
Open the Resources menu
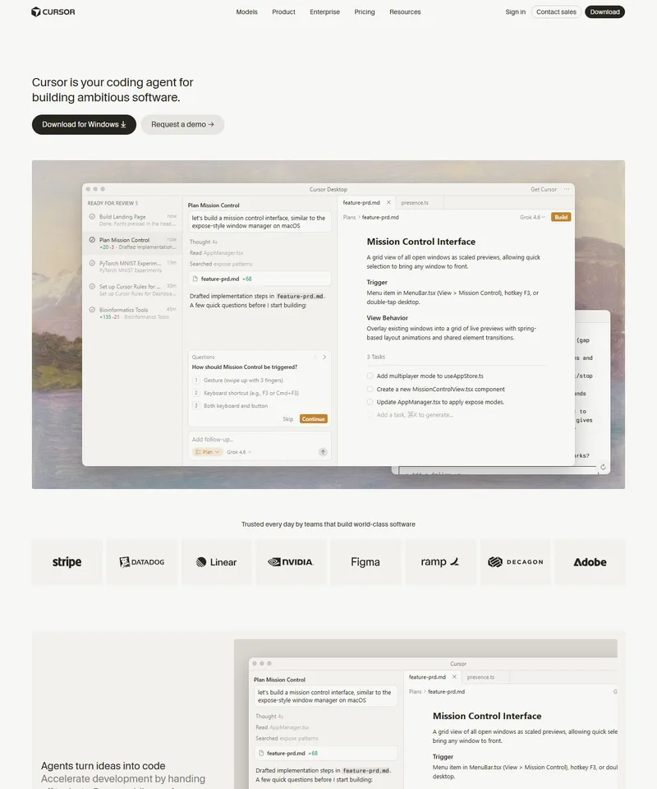pyautogui.click(x=405, y=12)
